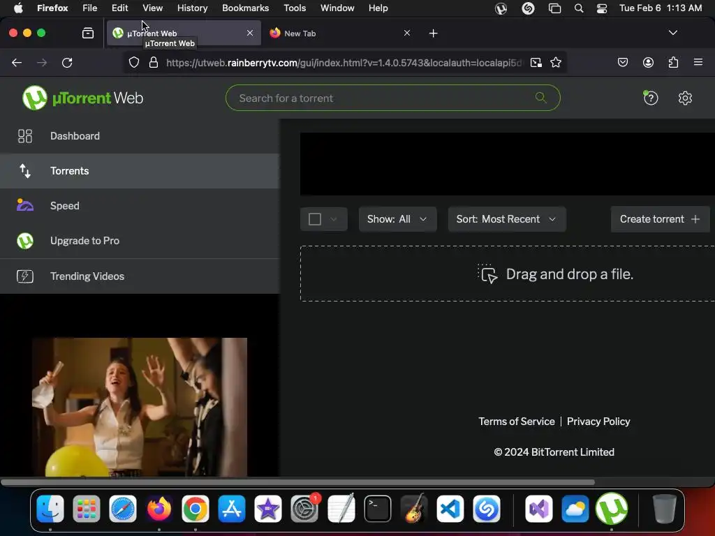Image resolution: width=715 pixels, height=536 pixels.
Task: Open the Firefox account icon
Action: (x=648, y=62)
